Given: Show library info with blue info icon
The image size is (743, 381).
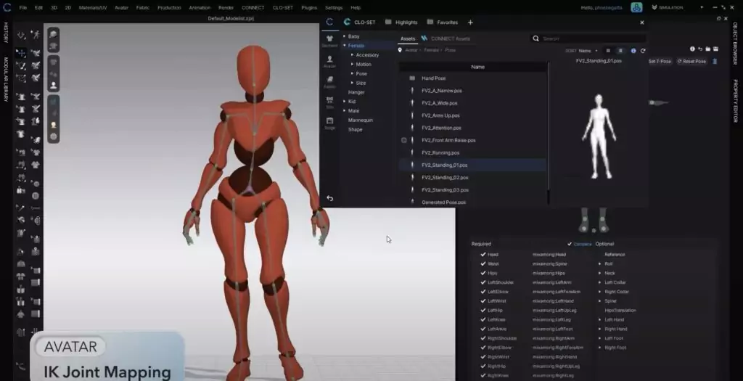Looking at the screenshot, I should 633,51.
